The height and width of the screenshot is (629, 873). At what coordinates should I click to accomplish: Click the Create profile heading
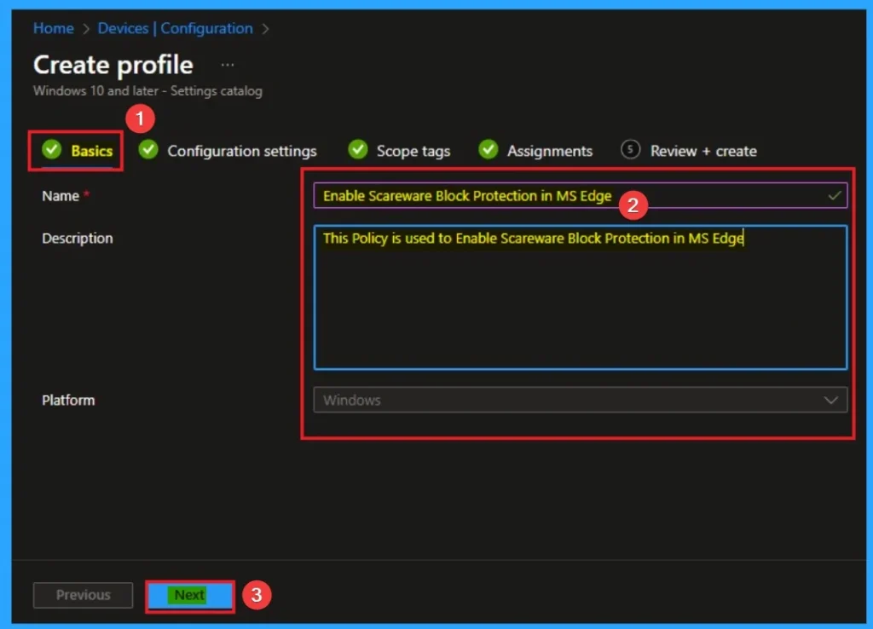coord(113,65)
